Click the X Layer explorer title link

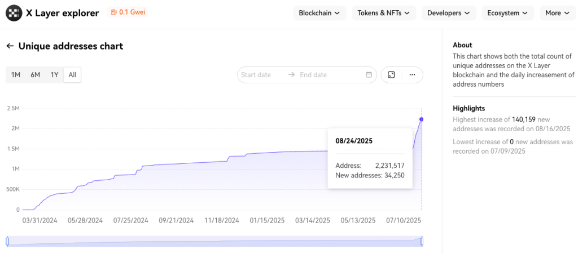[62, 13]
